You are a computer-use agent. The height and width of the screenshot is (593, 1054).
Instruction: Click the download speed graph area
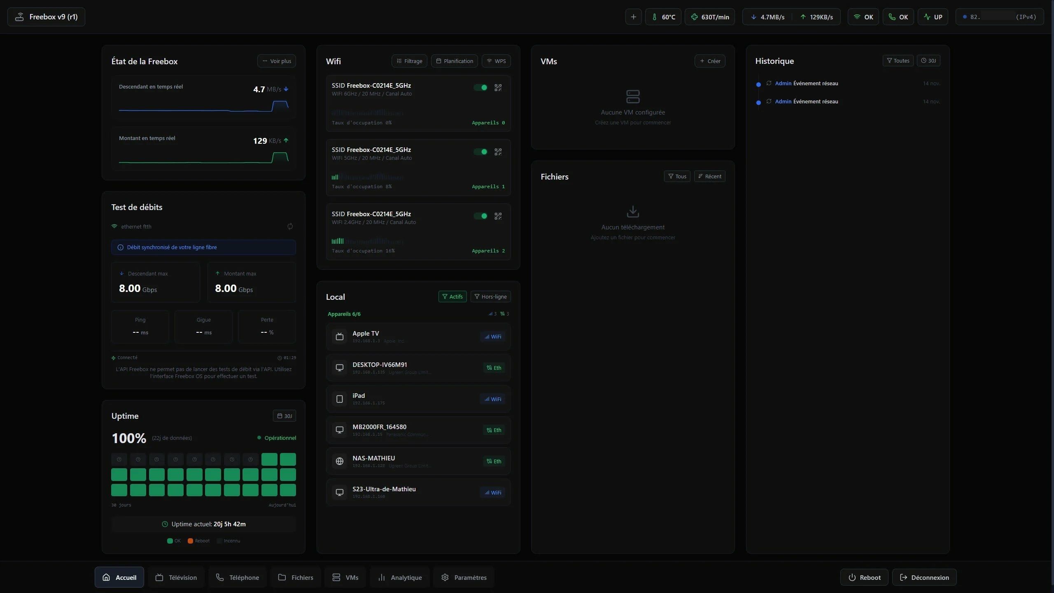pyautogui.click(x=203, y=107)
